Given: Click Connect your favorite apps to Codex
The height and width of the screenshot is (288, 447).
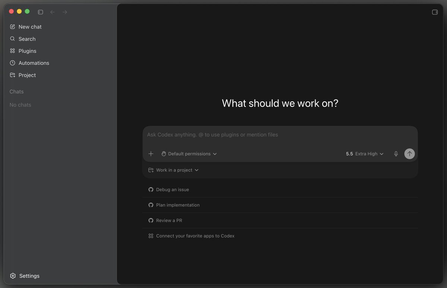Looking at the screenshot, I should [280, 236].
